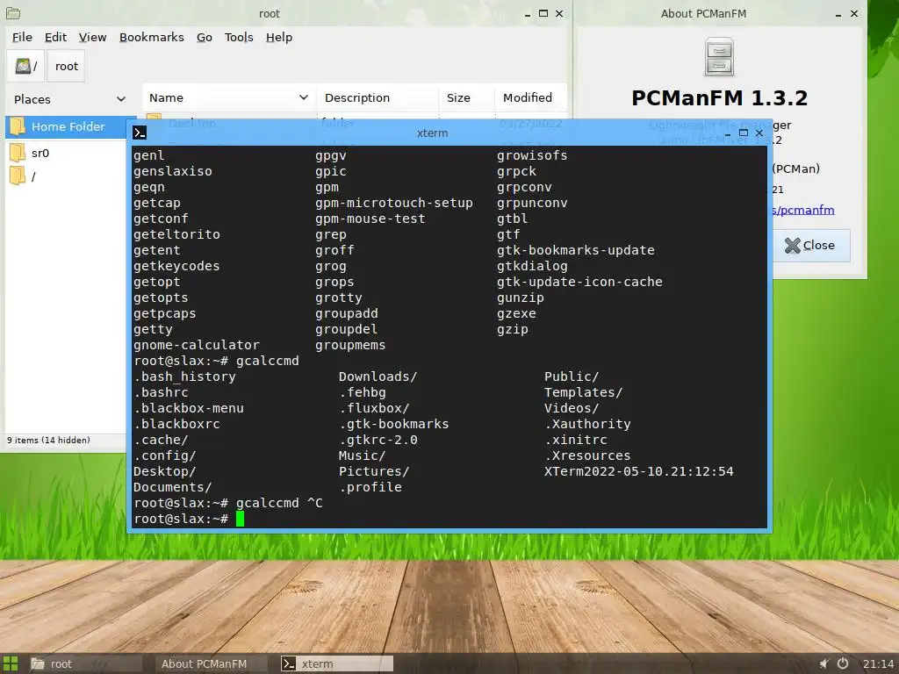Open the Tools menu in PCManFM
899x674 pixels.
click(239, 37)
